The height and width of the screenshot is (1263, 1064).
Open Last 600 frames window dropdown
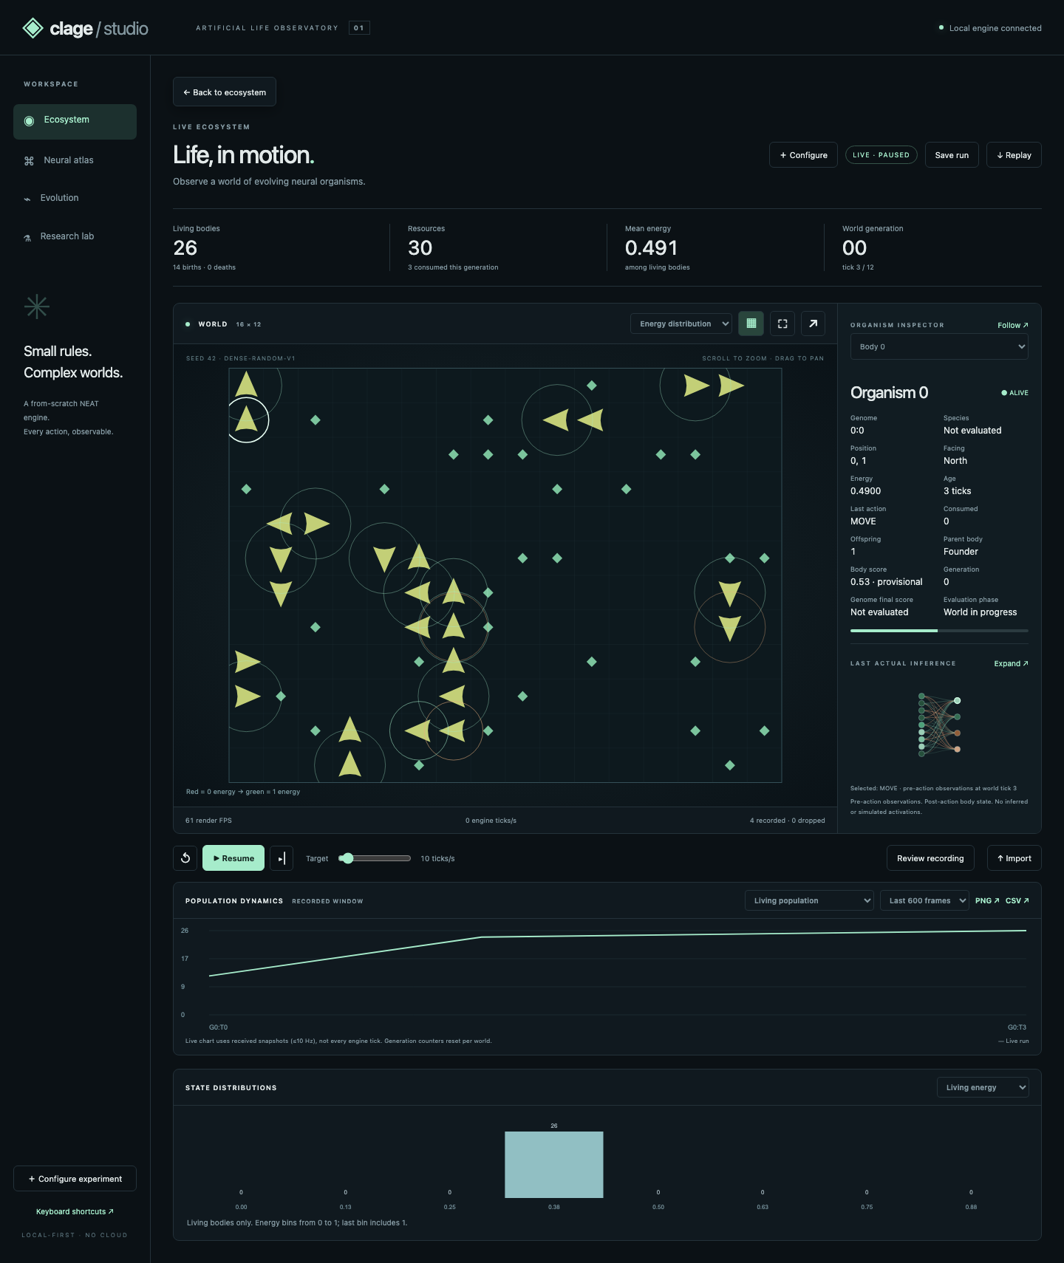coord(924,900)
